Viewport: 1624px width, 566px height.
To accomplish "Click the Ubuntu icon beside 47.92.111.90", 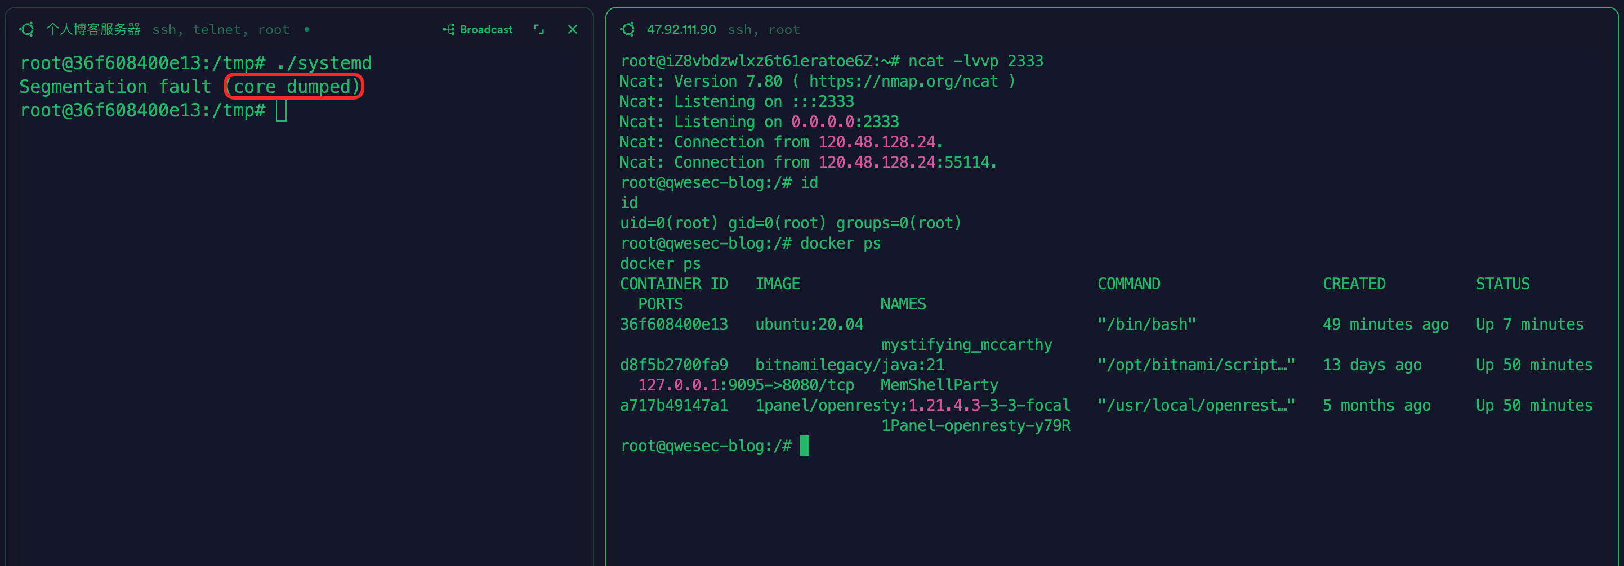I will [x=627, y=30].
